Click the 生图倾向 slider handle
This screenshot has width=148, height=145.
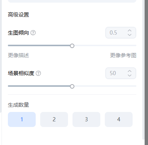point(72,46)
